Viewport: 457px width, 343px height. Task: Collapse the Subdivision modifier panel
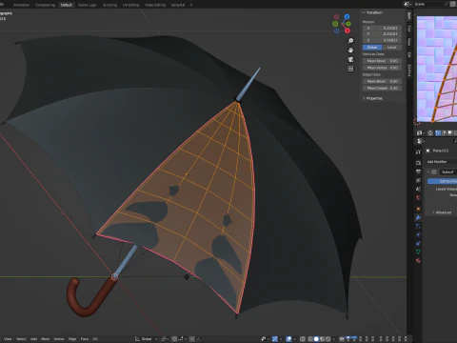pos(428,171)
